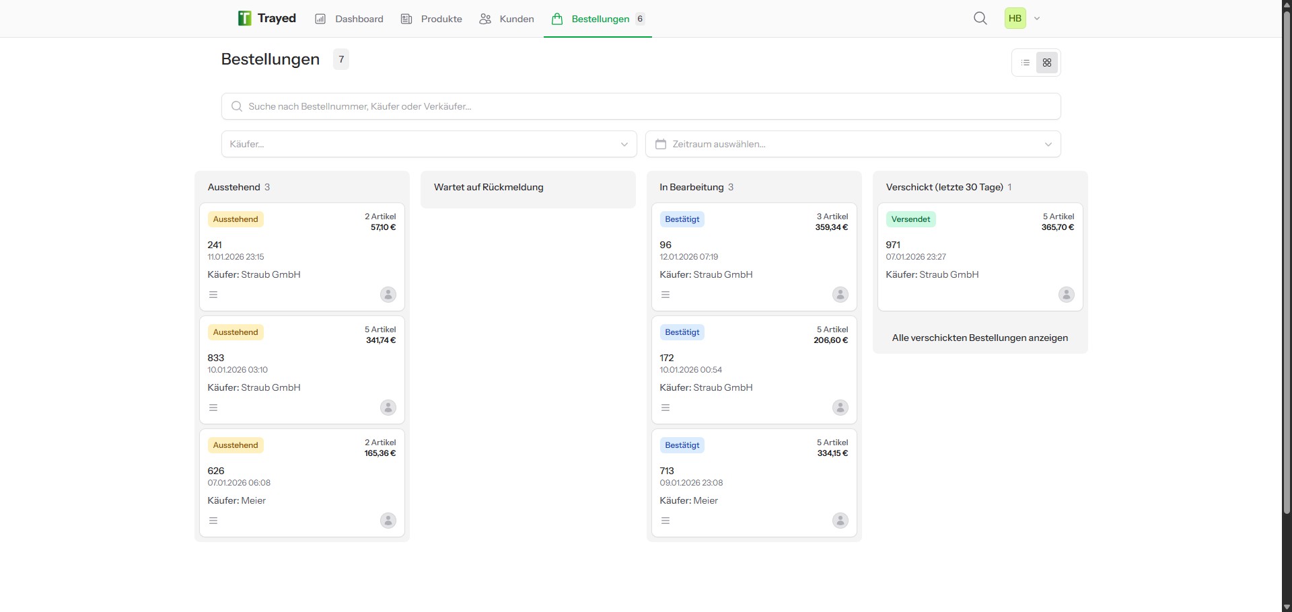The height and width of the screenshot is (612, 1292).
Task: Click the page vertical scrollbar
Action: (x=1287, y=269)
